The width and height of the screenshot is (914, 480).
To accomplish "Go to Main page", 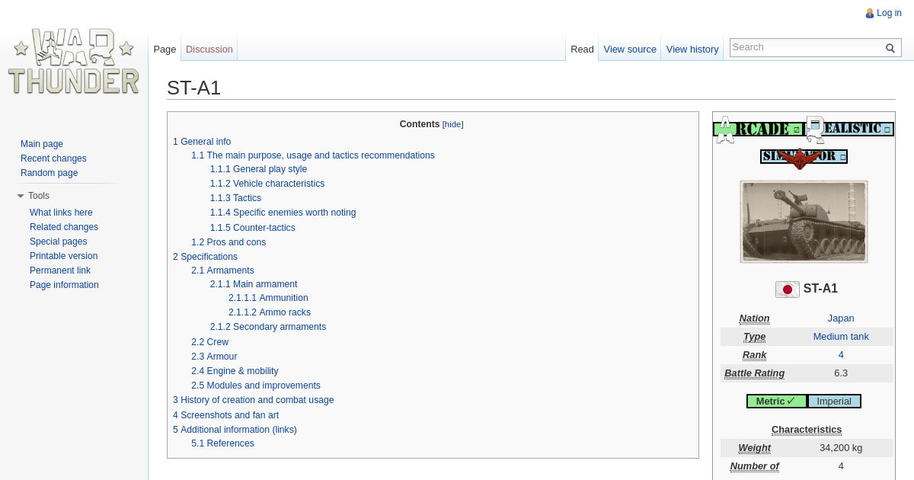I will tap(42, 144).
